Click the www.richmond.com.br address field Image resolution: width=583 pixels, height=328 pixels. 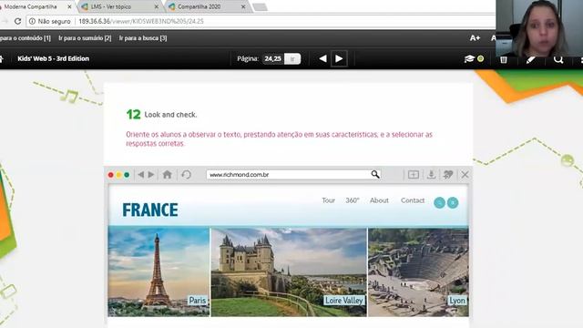coord(293,174)
